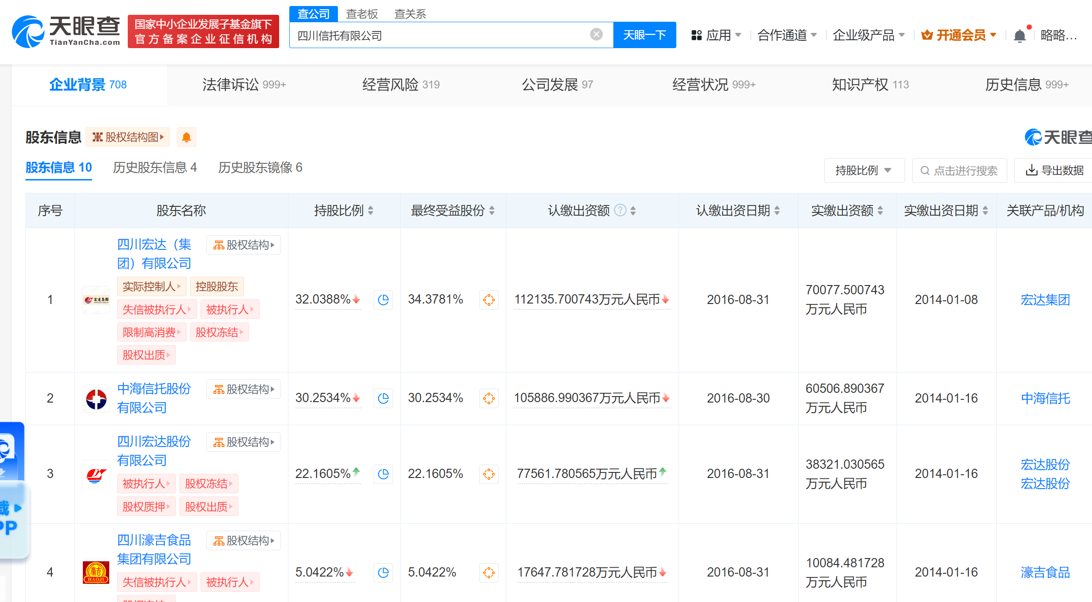Screen dimensions: 1092x602
Task: Click the 天眼查 home logo
Action: coord(67,31)
